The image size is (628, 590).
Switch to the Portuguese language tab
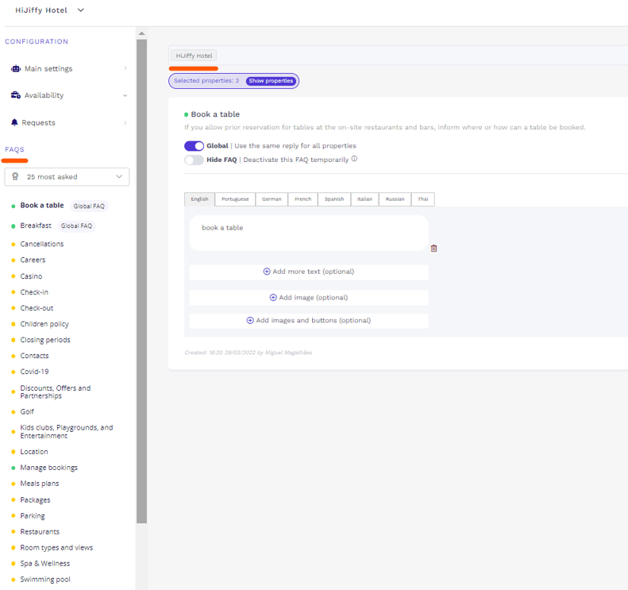pyautogui.click(x=235, y=199)
